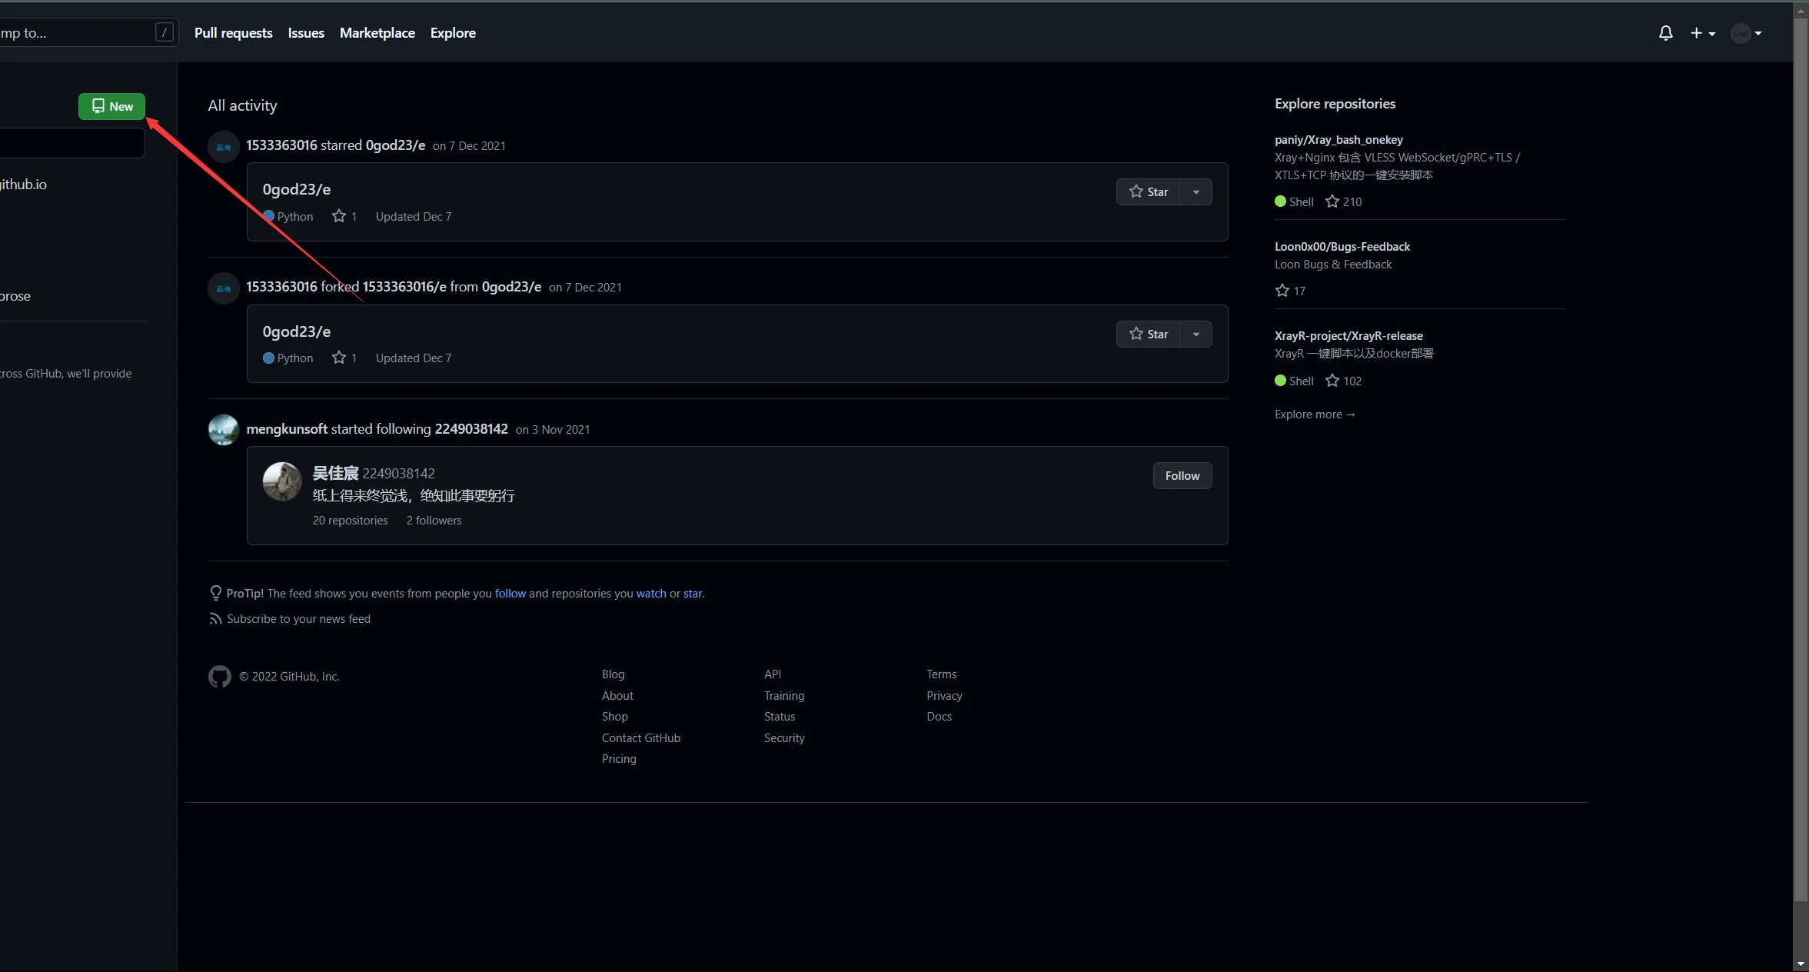Click mengkunsoft's avatar in the feed
The height and width of the screenshot is (972, 1809).
(224, 430)
